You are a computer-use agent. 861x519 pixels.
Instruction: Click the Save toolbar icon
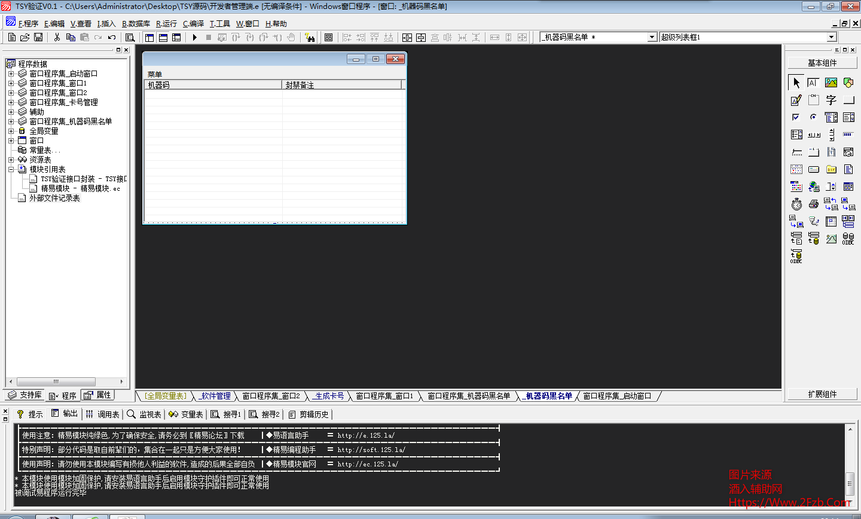(x=38, y=37)
